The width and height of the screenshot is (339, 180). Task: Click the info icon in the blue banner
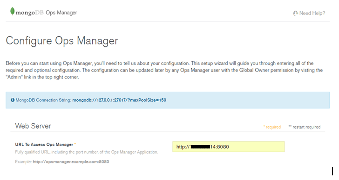pyautogui.click(x=13, y=100)
